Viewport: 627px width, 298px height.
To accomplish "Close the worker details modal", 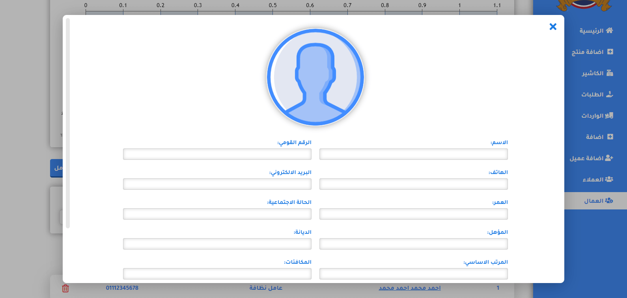I will pos(553,26).
